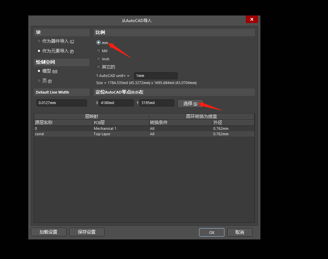Screen dimensions: 328x259
Task: Select the mm scale radio button
Action: click(99, 42)
